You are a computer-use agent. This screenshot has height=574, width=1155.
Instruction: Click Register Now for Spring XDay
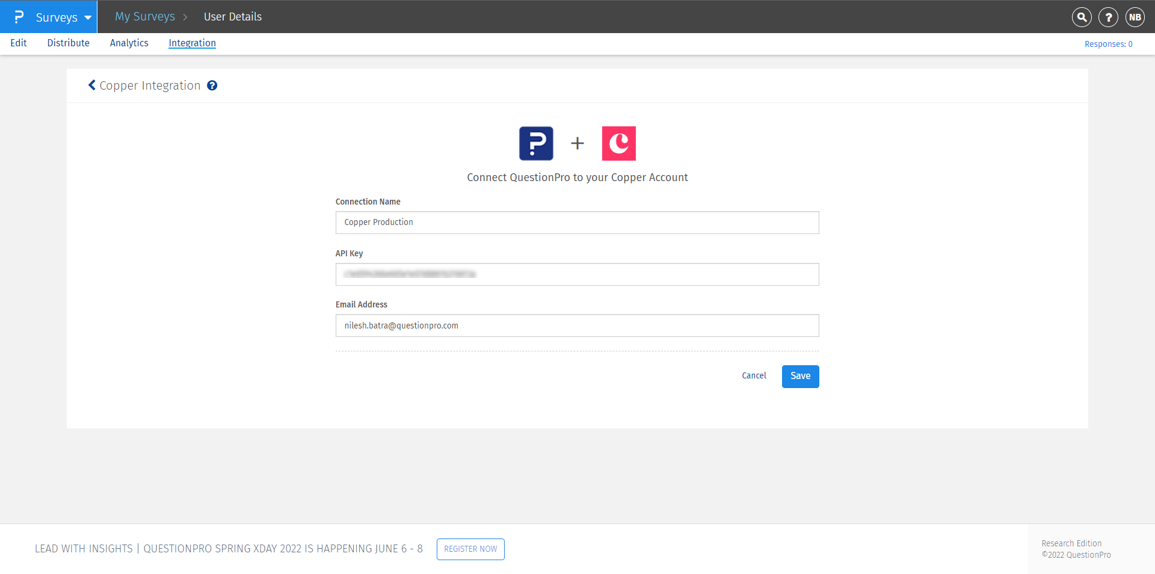[470, 549]
